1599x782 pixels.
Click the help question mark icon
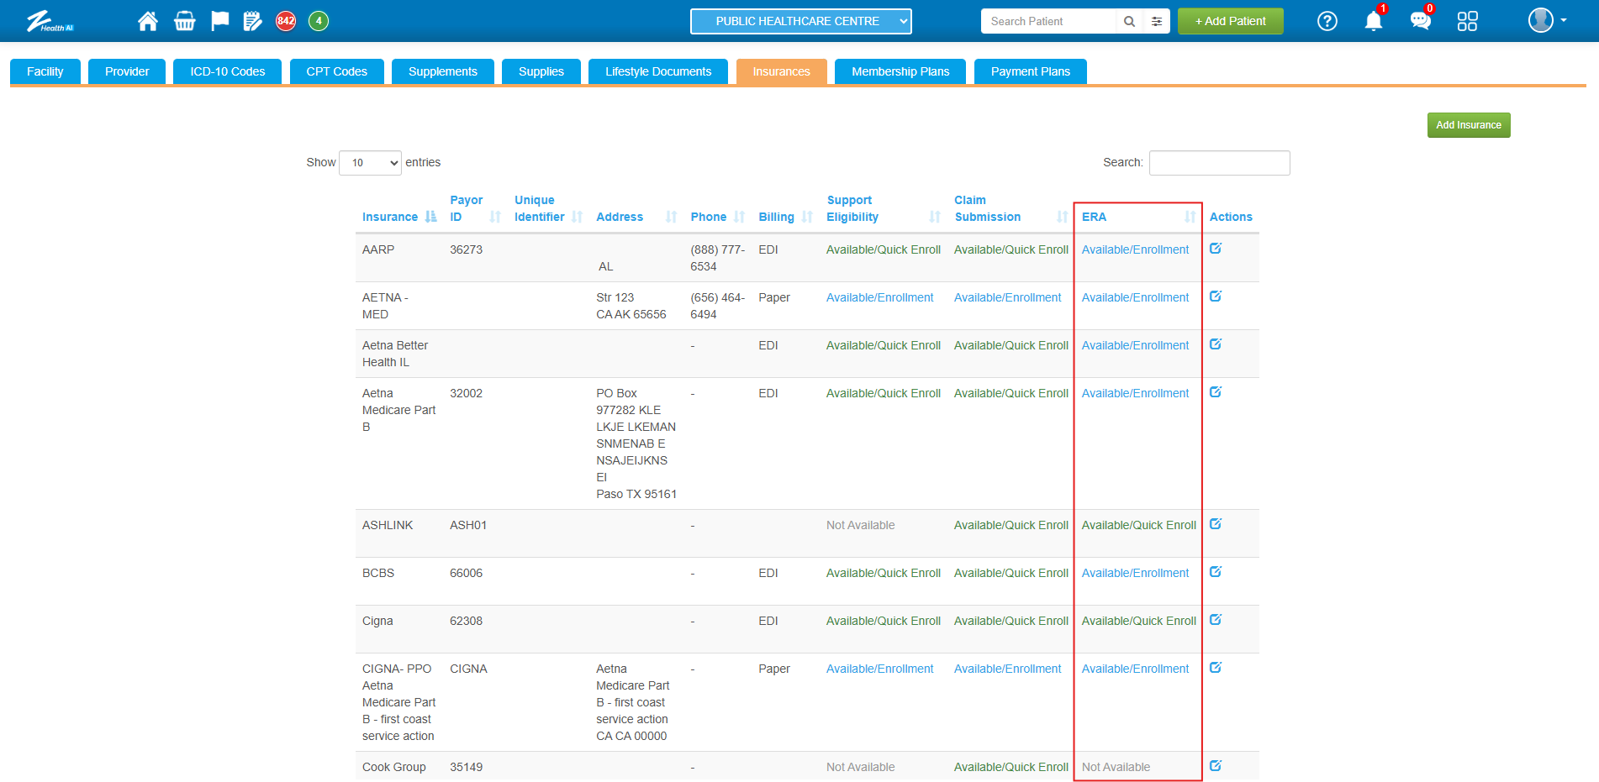point(1327,21)
